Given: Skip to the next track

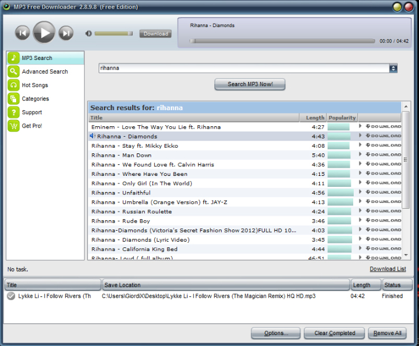Looking at the screenshot, I should (x=66, y=33).
